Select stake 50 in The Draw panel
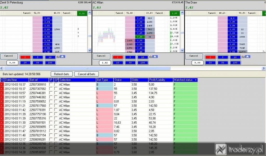 (x=223, y=63)
